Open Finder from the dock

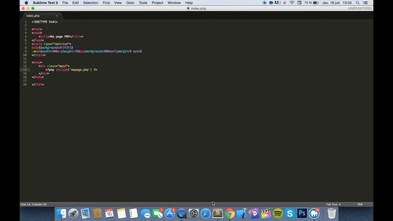(61, 214)
